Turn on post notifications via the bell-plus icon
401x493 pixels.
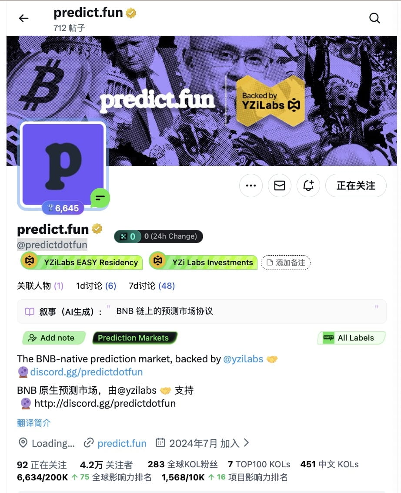pyautogui.click(x=308, y=186)
